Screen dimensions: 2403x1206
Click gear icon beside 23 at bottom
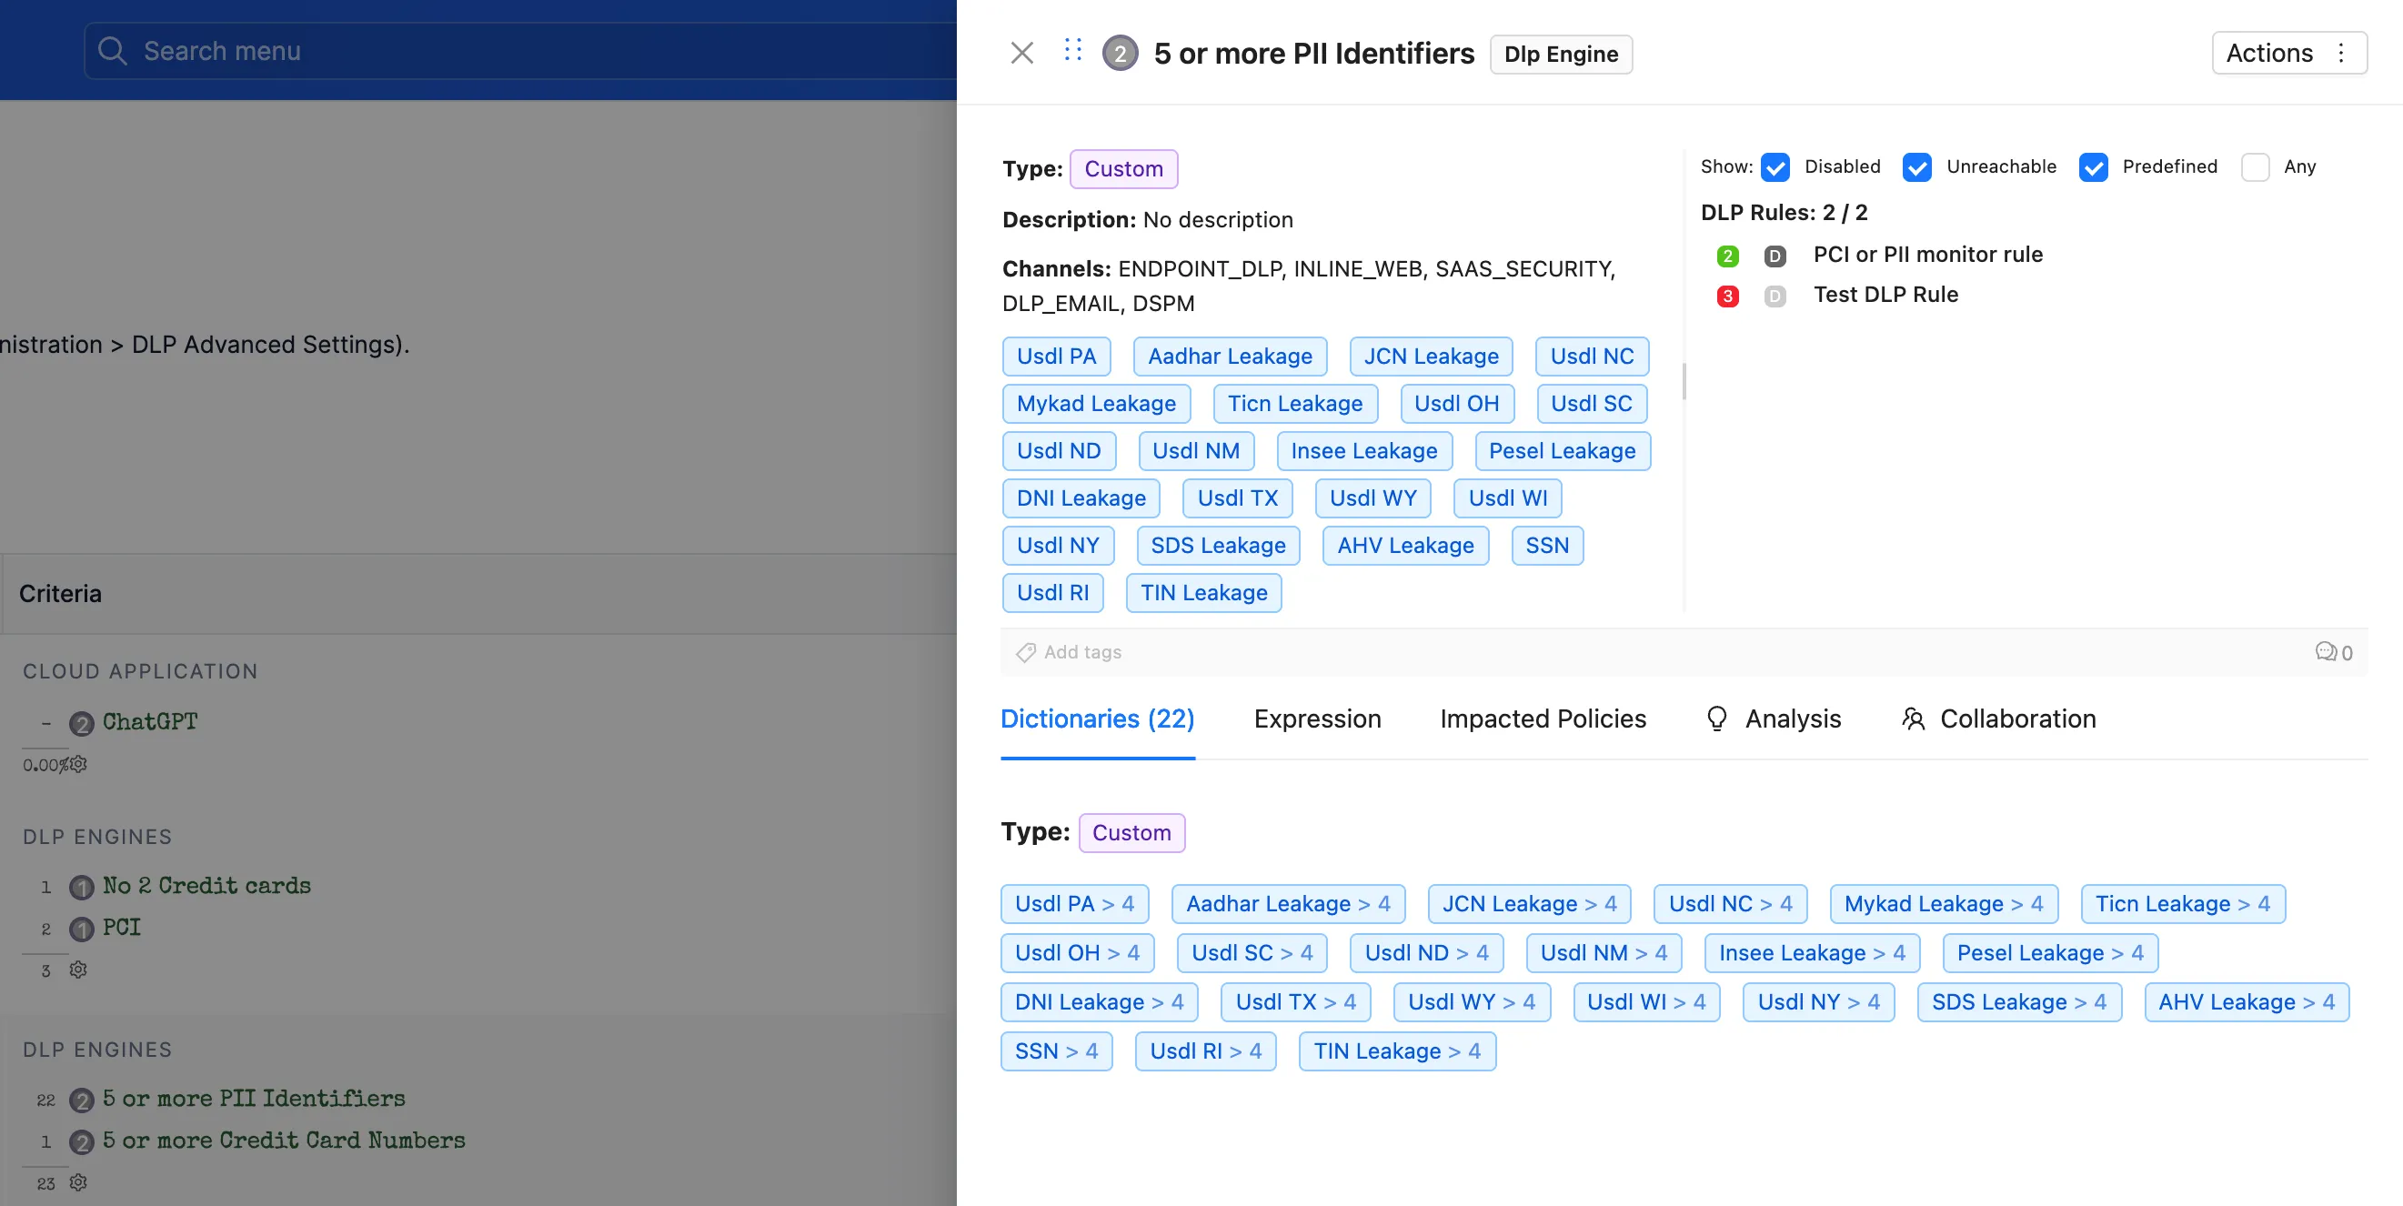click(78, 1182)
